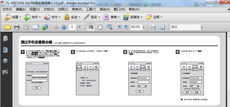Click the 保存 button in step 4
Screen dimensions: 230x107
tap(187, 92)
